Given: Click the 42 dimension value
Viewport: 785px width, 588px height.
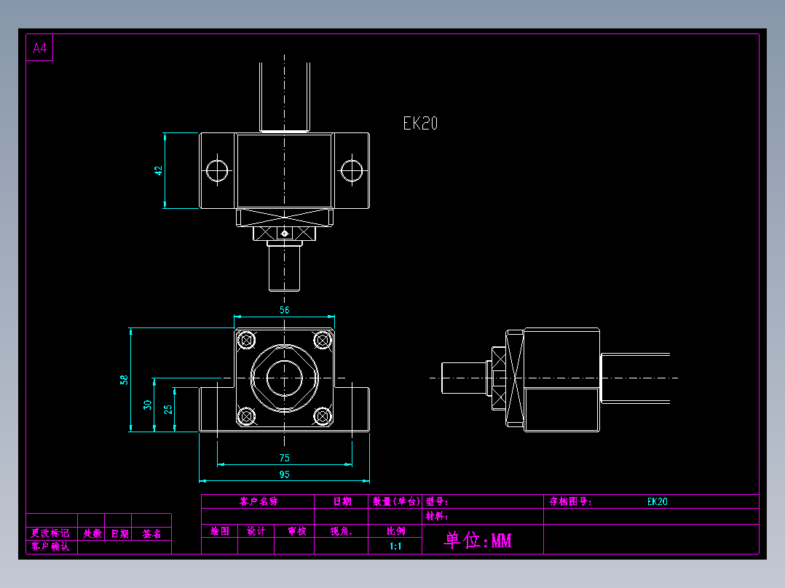Looking at the screenshot, I should point(158,170).
